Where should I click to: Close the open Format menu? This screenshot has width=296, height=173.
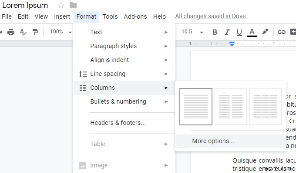coord(86,16)
